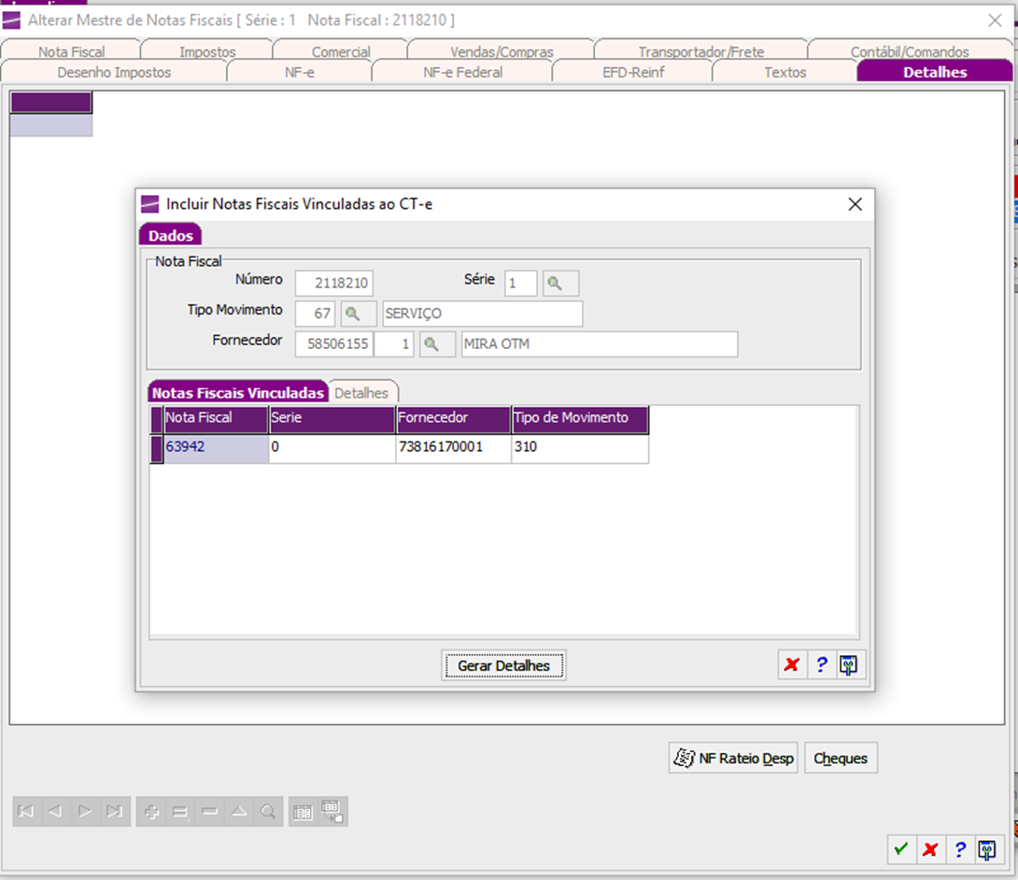Click the NF Rateio Desp button

point(733,759)
